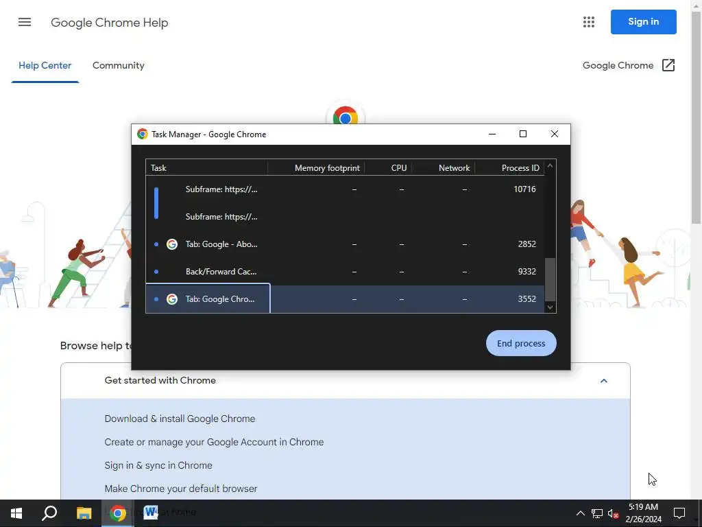Open Create or manage your Google Account link
Viewport: 702px width, 527px height.
point(214,442)
